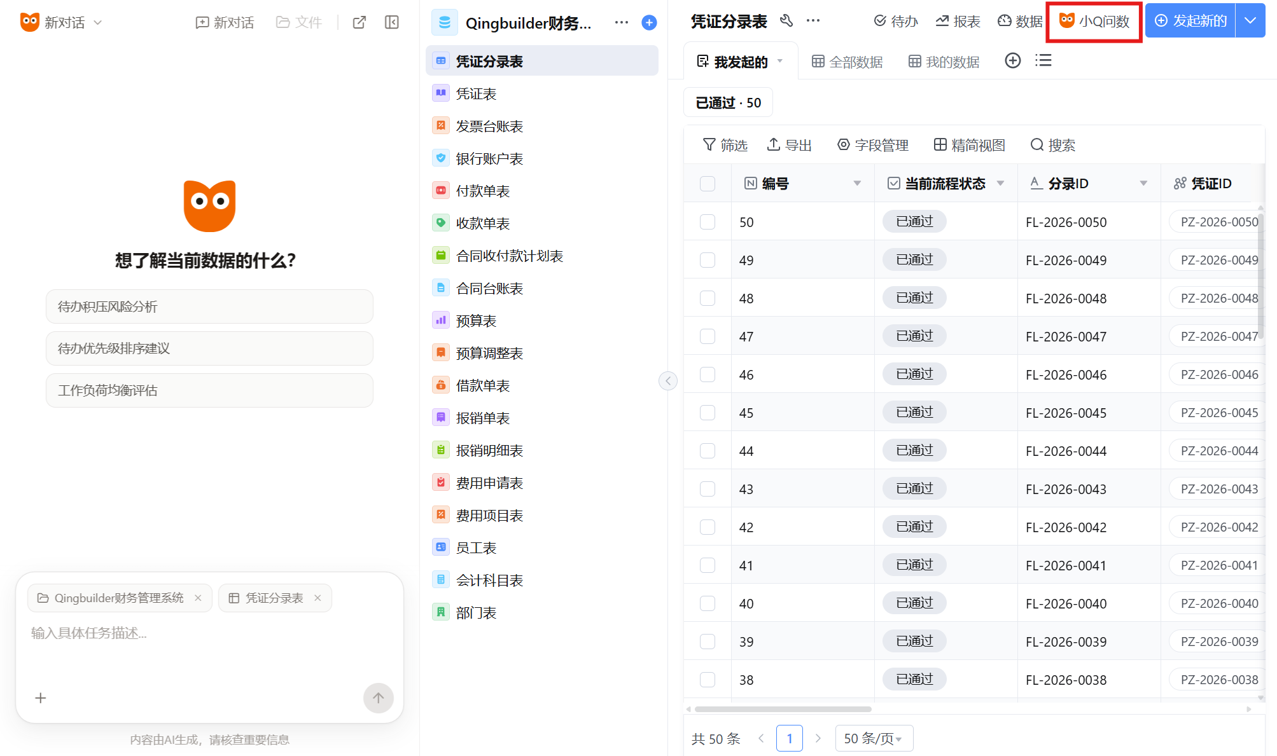Click the blue plus icon beside Qingbuilder财务
This screenshot has height=756, width=1277.
tap(649, 23)
